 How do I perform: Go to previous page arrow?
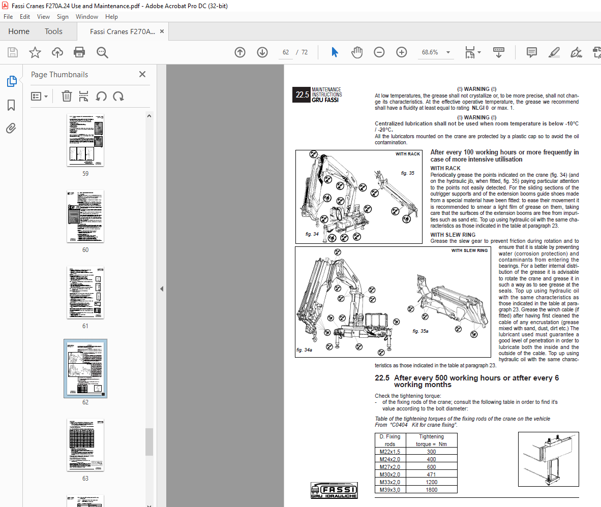[x=240, y=52]
